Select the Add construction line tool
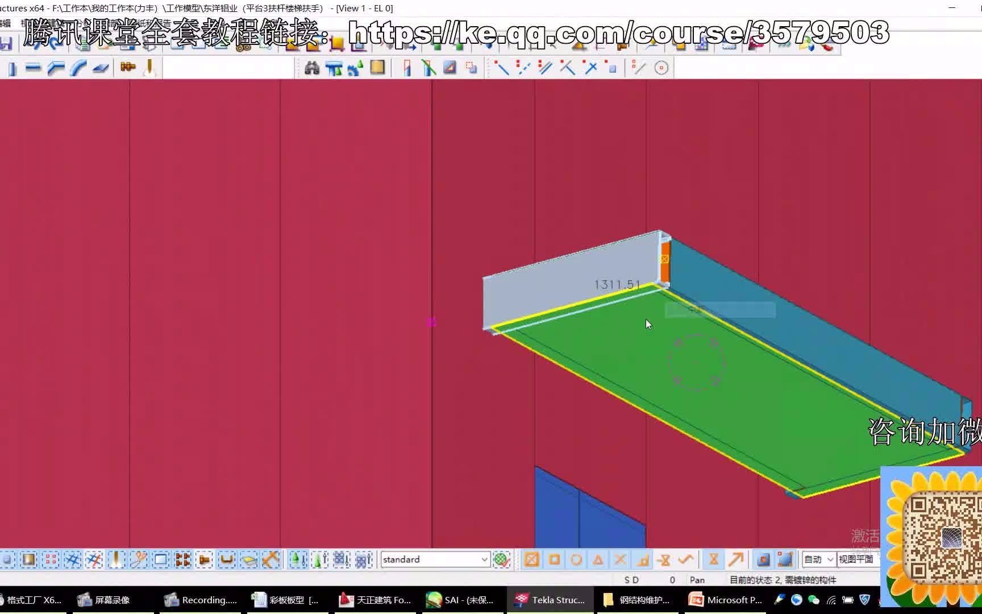The height and width of the screenshot is (614, 982). click(x=639, y=68)
